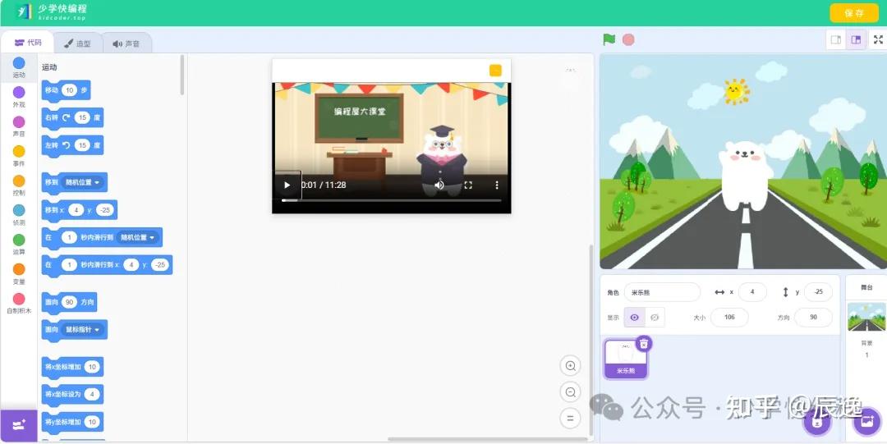Edit the sprite name field 米乐熊
This screenshot has height=444, width=887.
tap(662, 292)
